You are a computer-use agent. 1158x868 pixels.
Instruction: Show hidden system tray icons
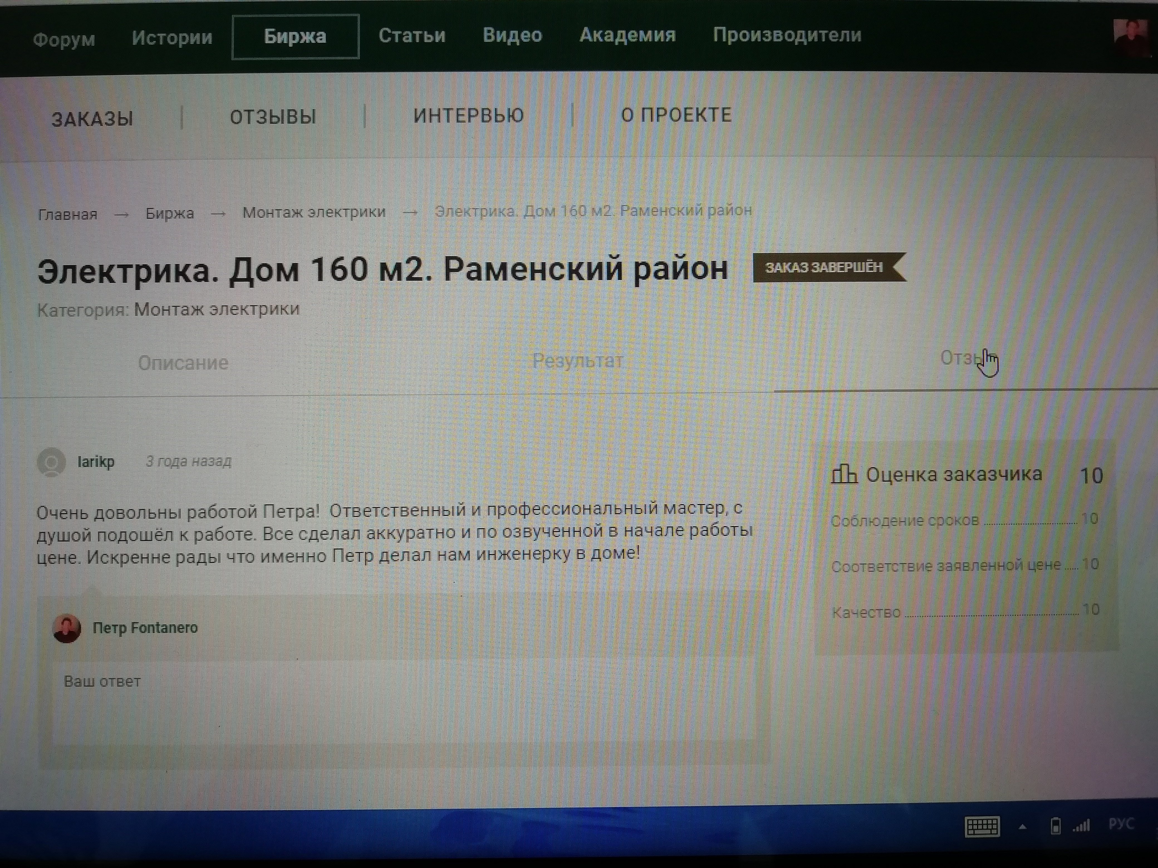coord(1022,827)
